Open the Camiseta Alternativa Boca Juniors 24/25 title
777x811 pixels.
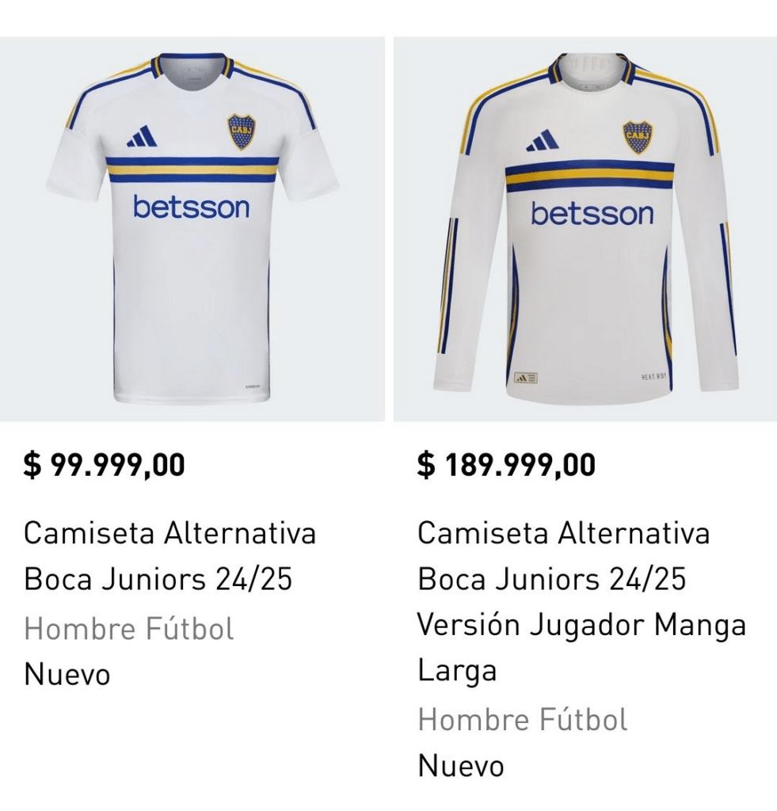pos(169,556)
